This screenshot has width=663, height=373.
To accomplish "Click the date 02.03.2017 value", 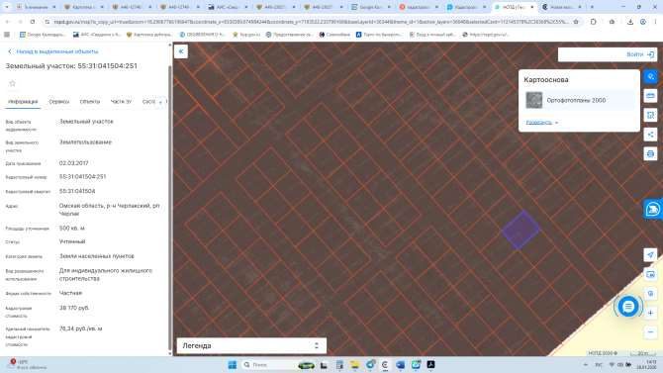I will (x=73, y=163).
